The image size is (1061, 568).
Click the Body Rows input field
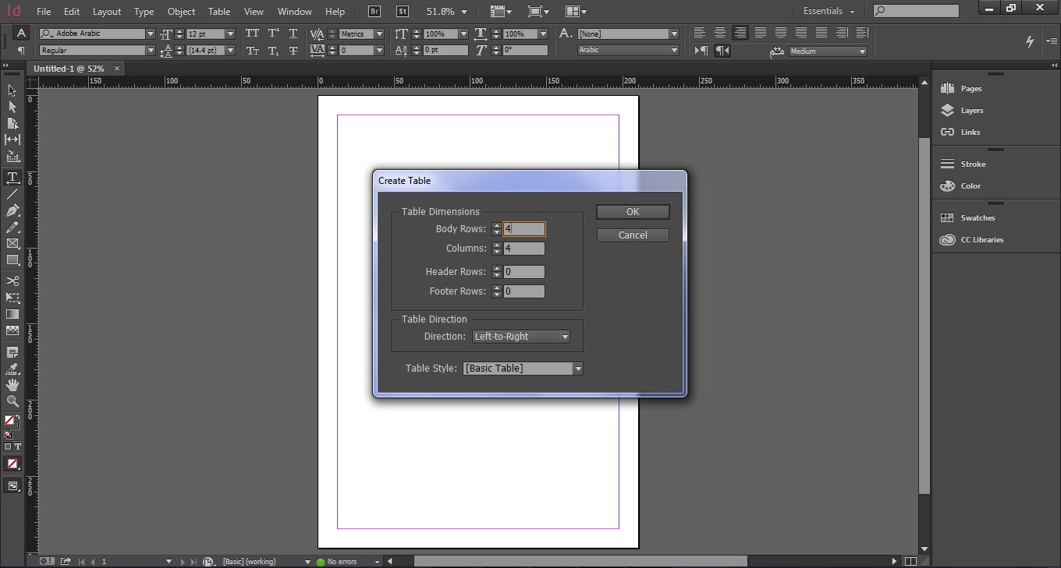[x=524, y=229]
